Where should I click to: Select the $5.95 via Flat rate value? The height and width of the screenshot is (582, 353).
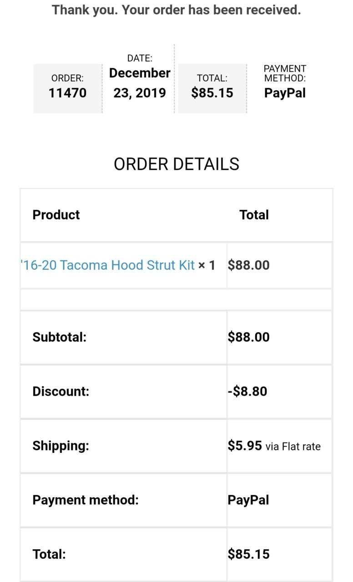pos(274,446)
